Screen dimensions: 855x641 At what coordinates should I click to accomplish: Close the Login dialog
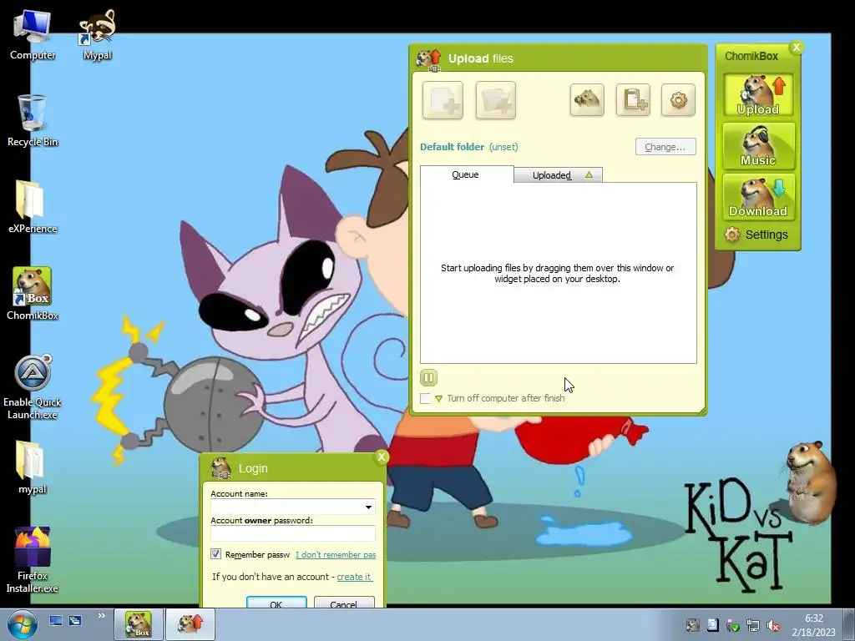382,457
